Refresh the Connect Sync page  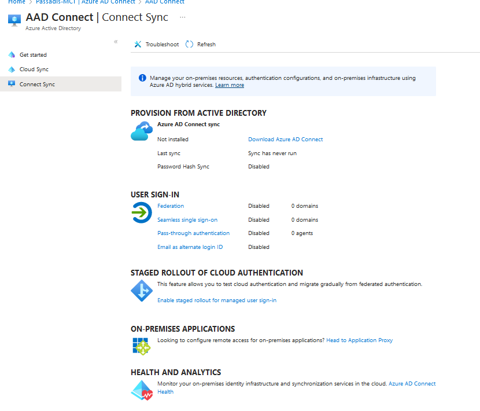201,44
